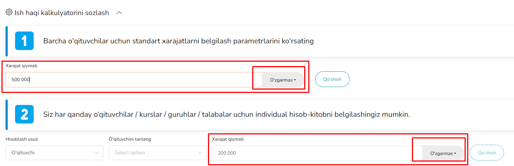Image resolution: width=514 pixels, height=166 pixels.
Task: Open the O'zgarmas dropdown next to 200 000
Action: click(x=443, y=154)
